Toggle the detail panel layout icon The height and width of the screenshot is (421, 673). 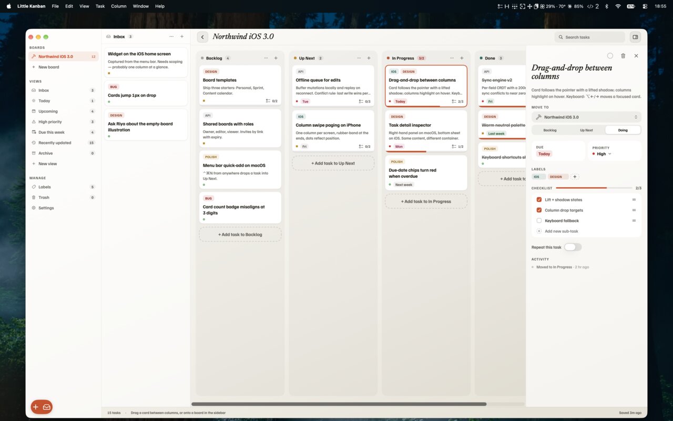(x=635, y=37)
